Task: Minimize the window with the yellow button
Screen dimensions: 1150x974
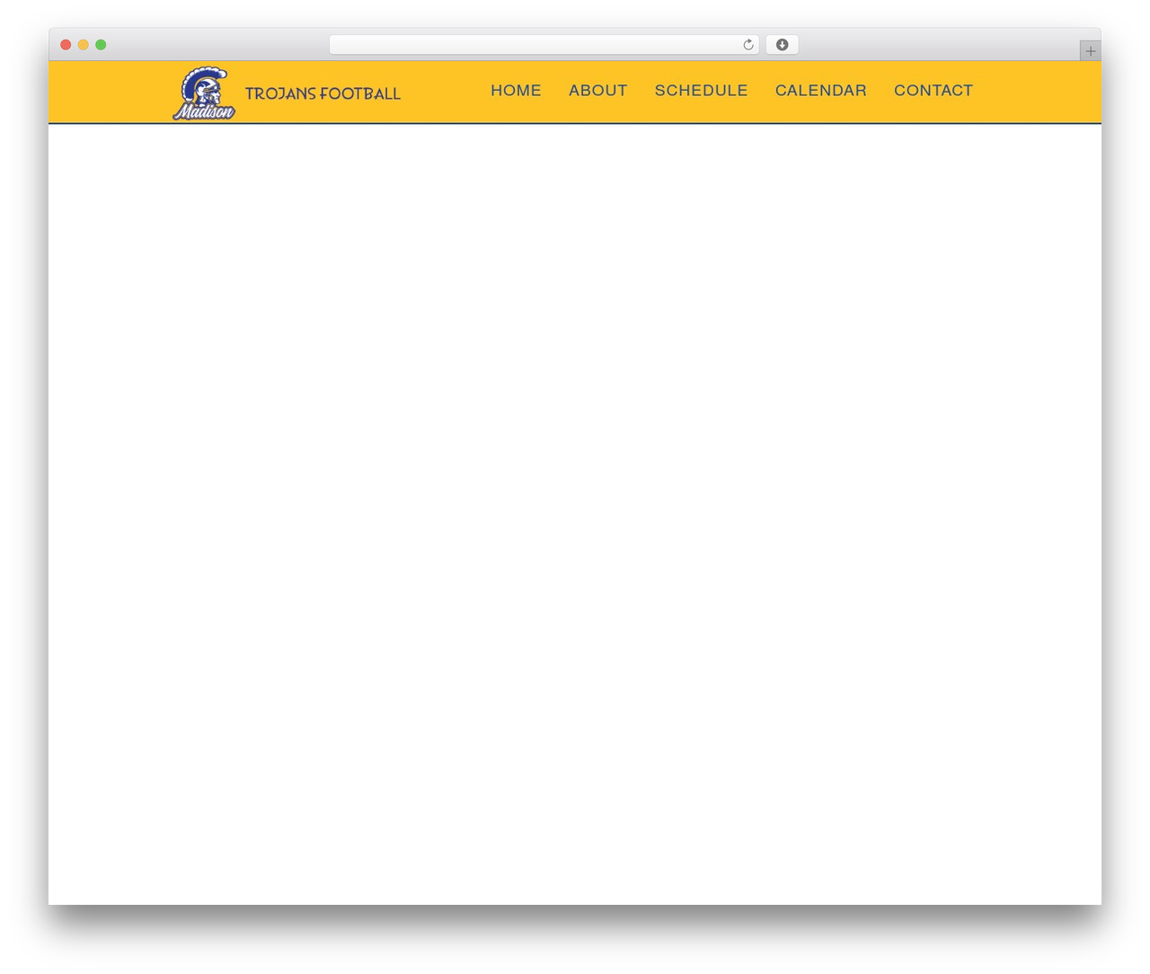Action: (83, 45)
